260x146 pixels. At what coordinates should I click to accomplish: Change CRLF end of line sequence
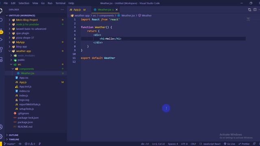click(193, 144)
